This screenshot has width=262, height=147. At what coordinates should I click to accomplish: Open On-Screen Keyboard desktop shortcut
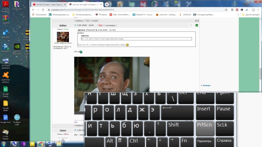[5, 63]
